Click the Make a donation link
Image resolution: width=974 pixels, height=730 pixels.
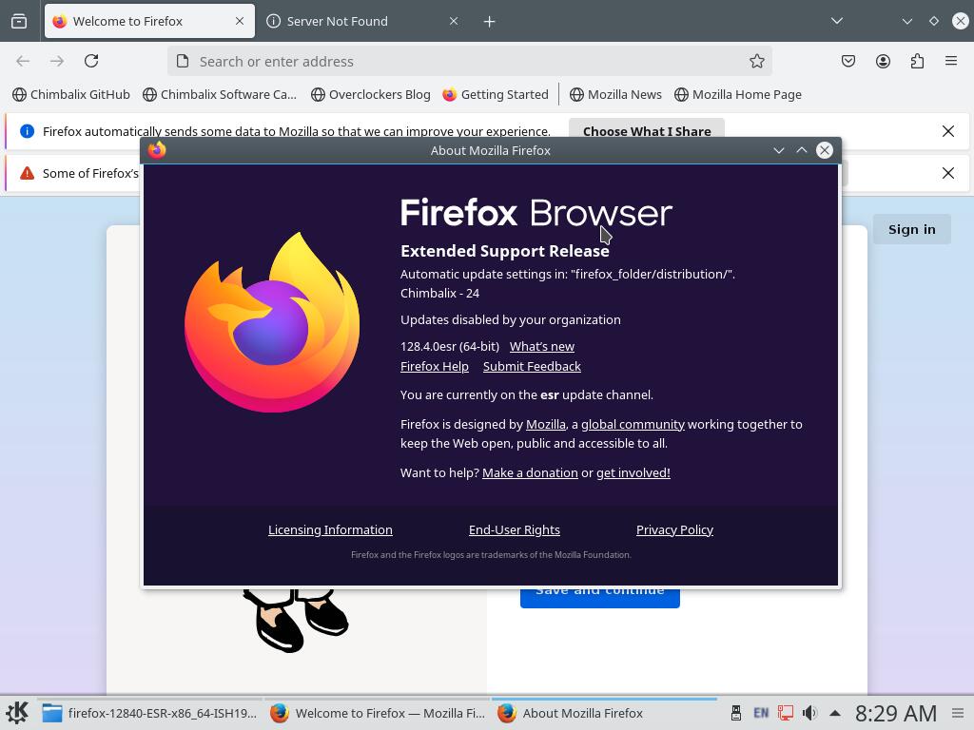(x=530, y=472)
